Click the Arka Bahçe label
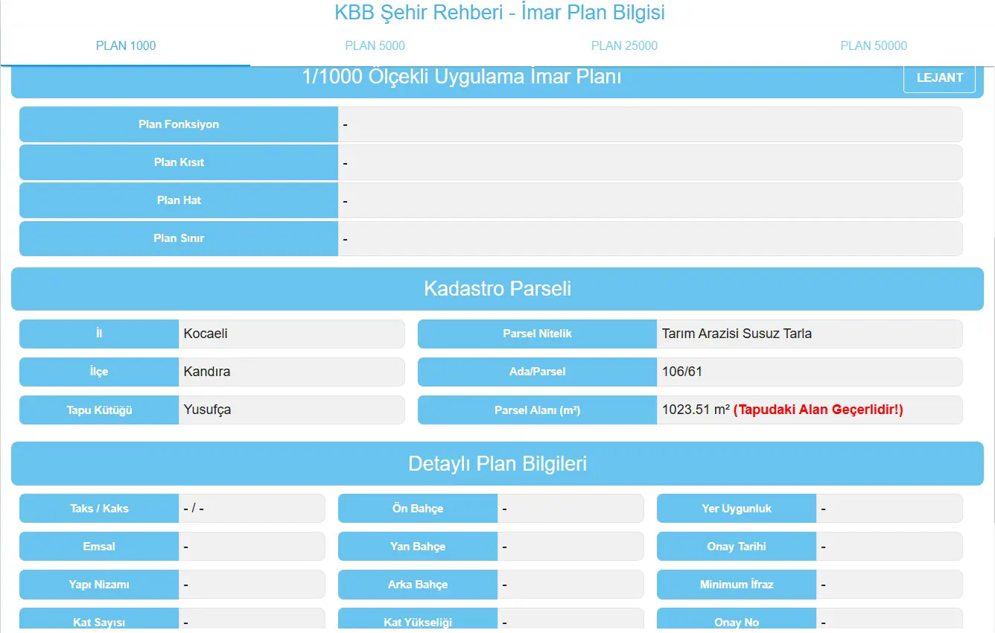 tap(418, 585)
